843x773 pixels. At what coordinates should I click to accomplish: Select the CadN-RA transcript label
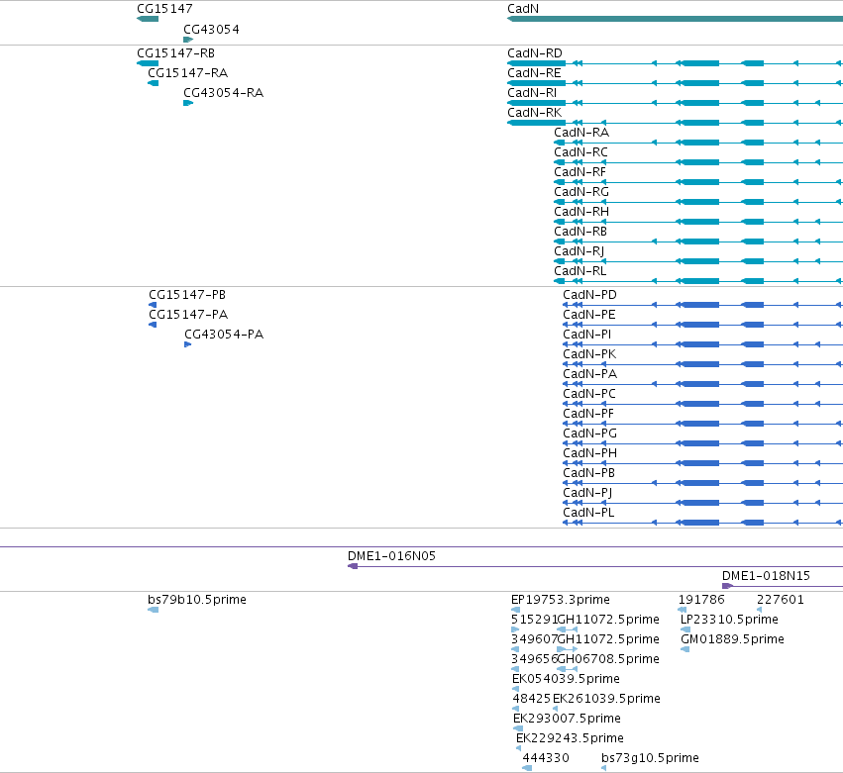click(x=581, y=133)
